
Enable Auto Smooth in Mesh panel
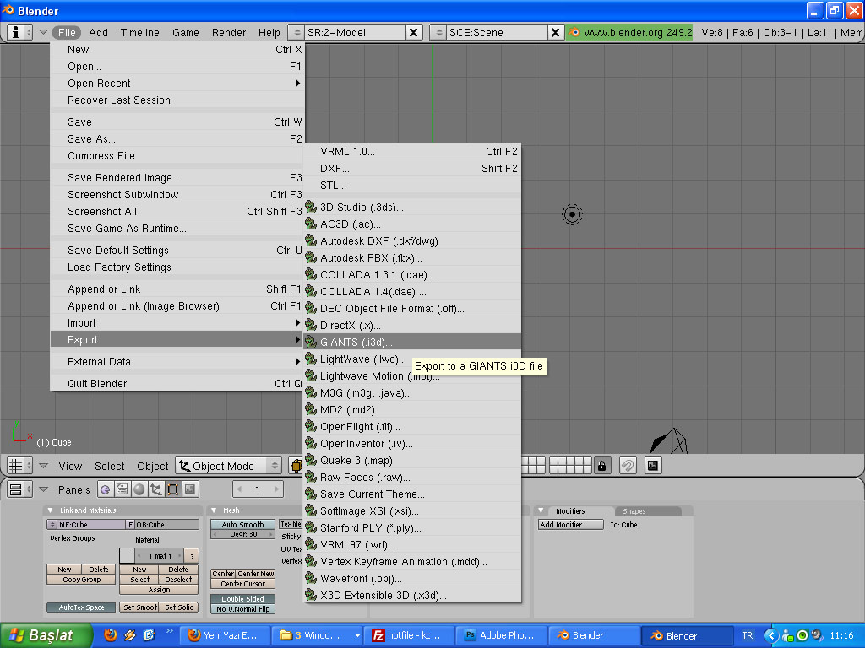[243, 525]
